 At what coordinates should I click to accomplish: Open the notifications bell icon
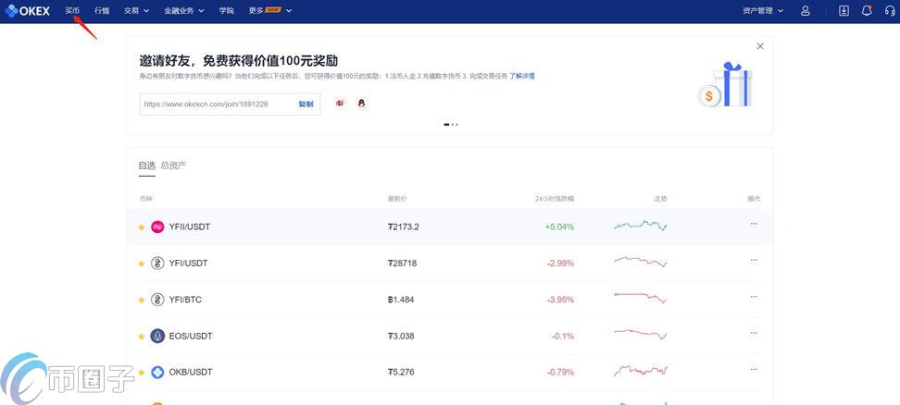867,11
